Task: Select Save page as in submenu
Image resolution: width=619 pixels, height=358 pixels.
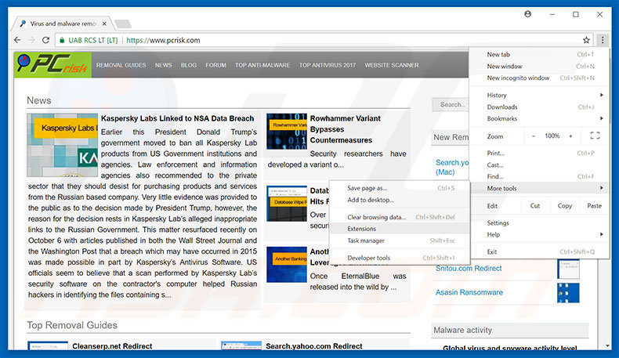Action: (399, 188)
